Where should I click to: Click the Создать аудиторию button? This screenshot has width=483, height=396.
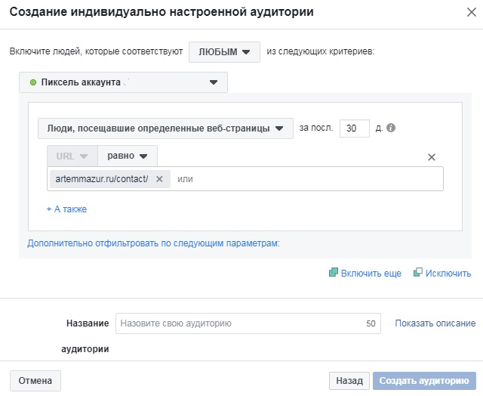click(x=424, y=381)
